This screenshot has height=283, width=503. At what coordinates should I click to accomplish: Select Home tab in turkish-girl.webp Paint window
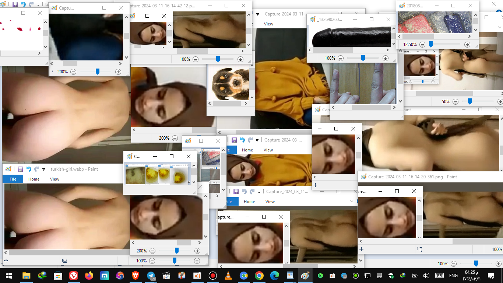click(x=34, y=179)
